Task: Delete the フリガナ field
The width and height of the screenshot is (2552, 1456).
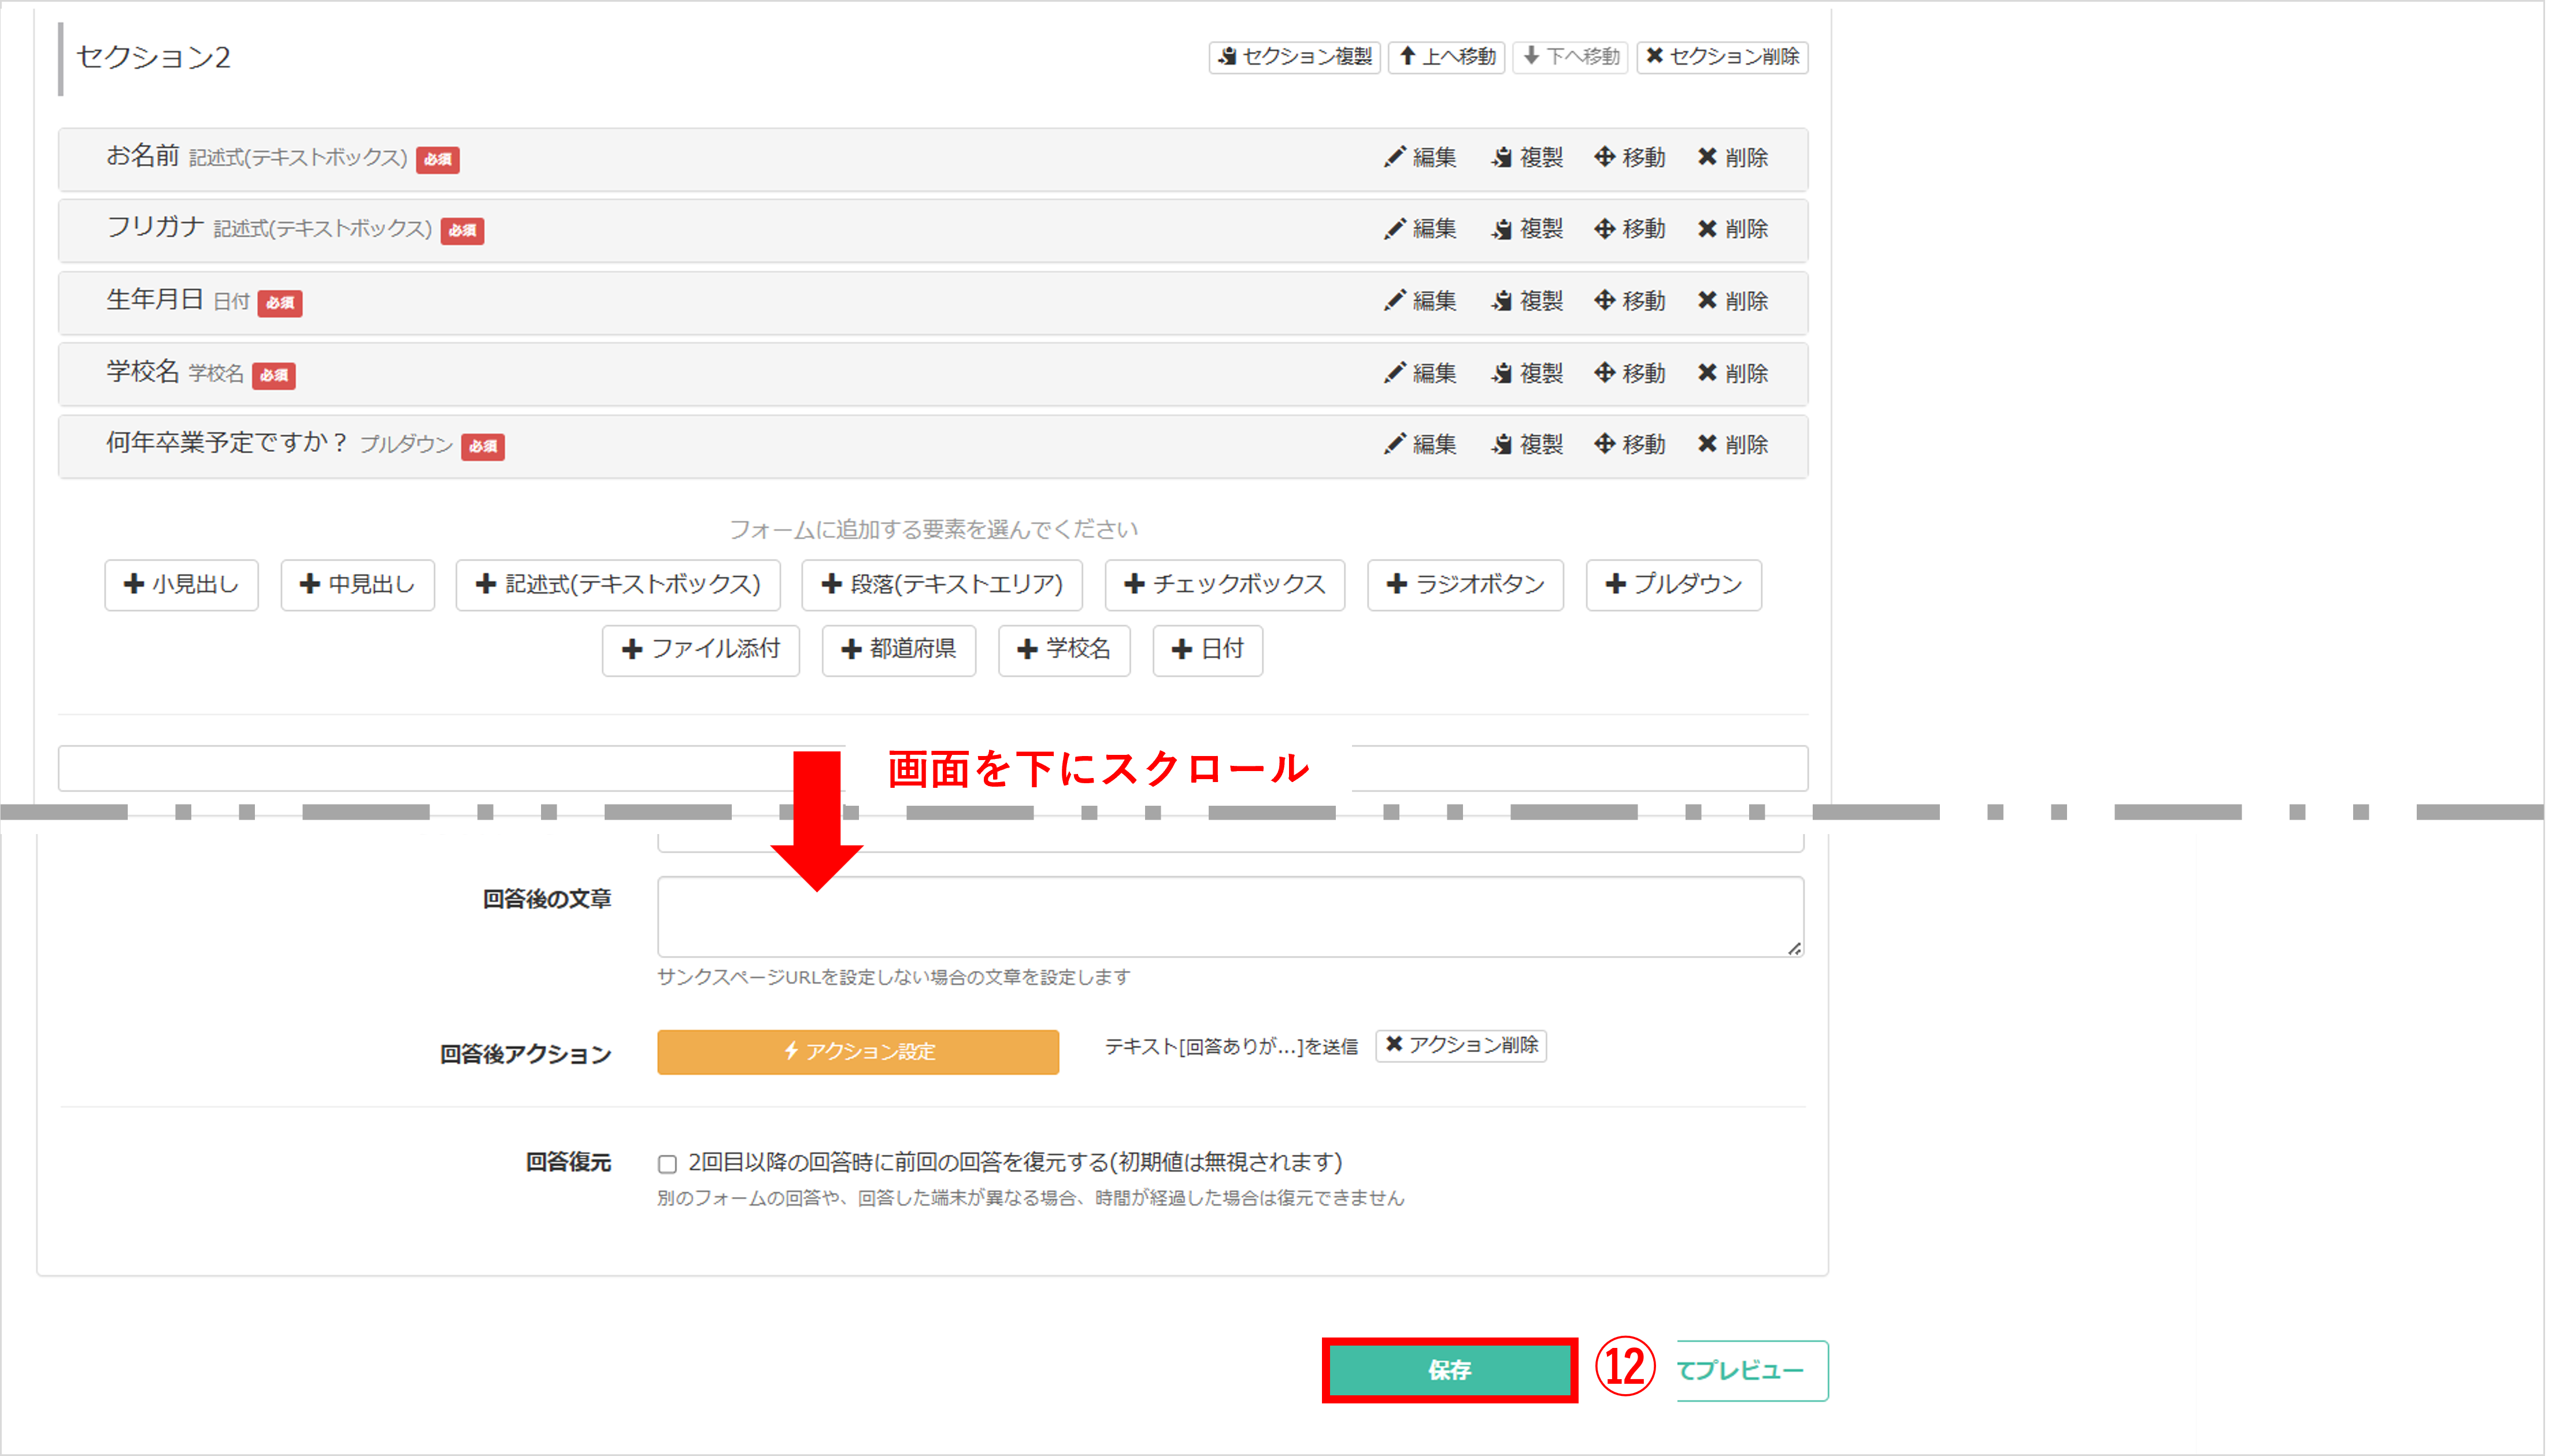Action: (1733, 229)
